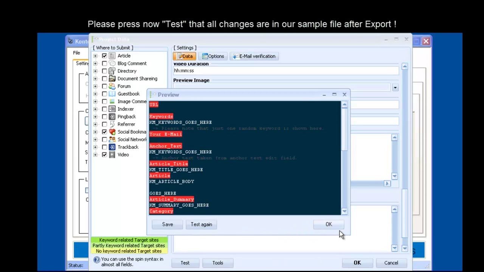Image resolution: width=484 pixels, height=272 pixels.
Task: Save the preview output
Action: coord(168,224)
